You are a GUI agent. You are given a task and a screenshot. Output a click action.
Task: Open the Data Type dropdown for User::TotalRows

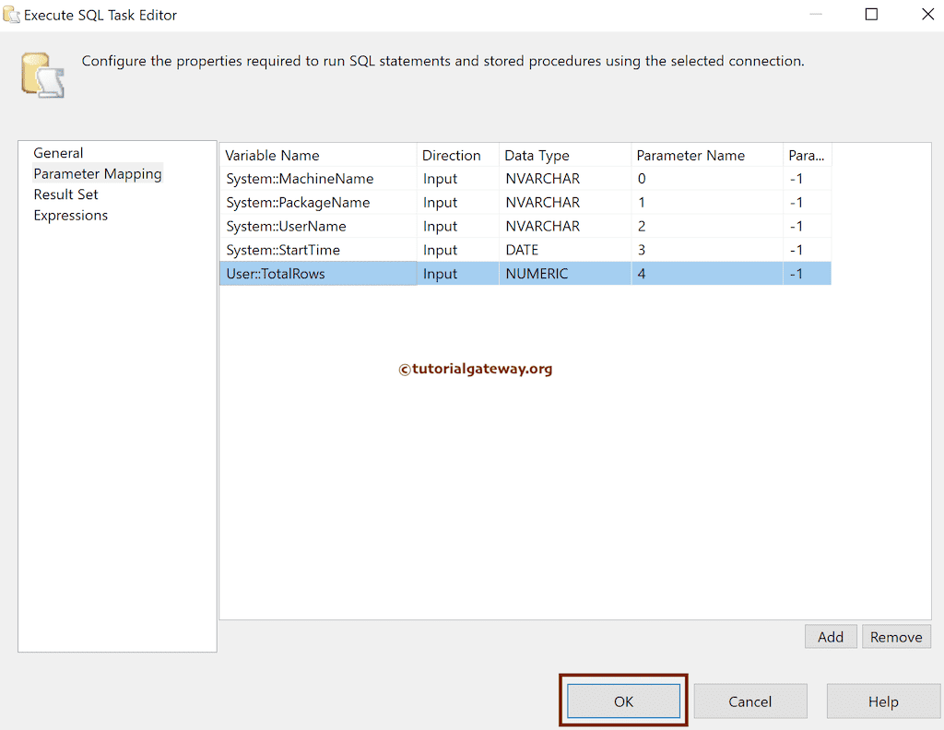pos(564,273)
